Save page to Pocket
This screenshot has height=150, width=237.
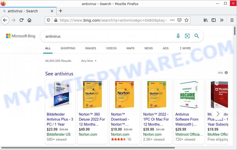click(x=179, y=20)
